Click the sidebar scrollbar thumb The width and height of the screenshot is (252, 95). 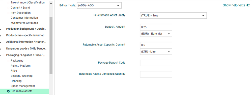(x=51, y=46)
